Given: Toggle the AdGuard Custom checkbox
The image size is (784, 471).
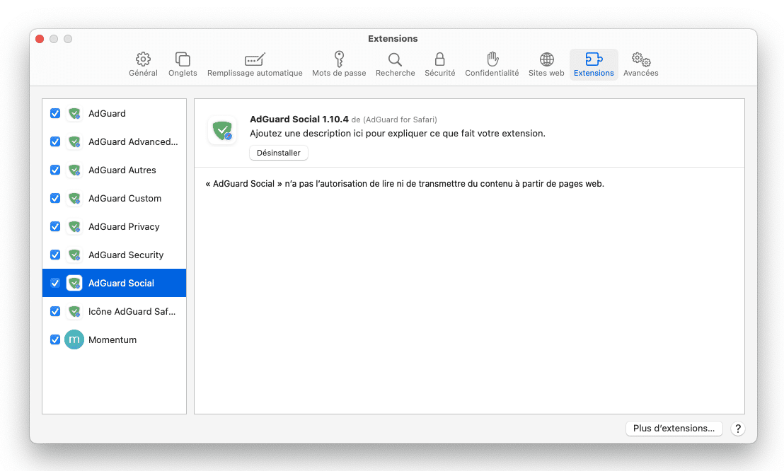Looking at the screenshot, I should pyautogui.click(x=55, y=199).
